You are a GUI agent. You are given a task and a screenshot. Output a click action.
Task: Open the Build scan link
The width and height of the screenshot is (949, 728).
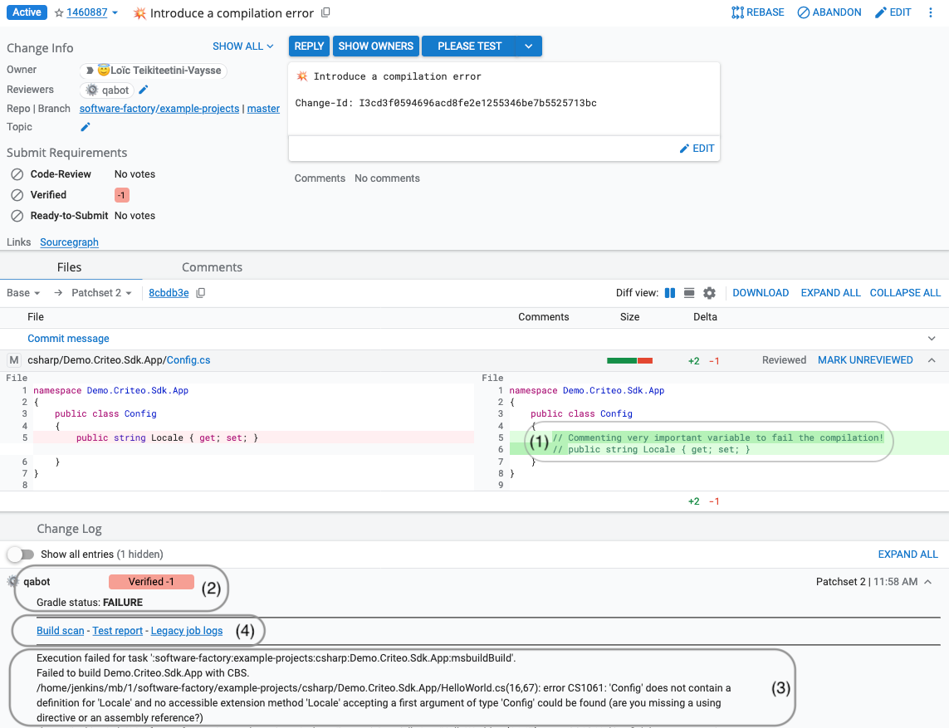(x=61, y=631)
